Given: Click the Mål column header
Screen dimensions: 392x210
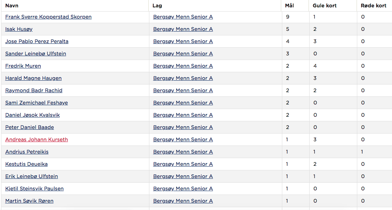Looking at the screenshot, I should point(290,6).
